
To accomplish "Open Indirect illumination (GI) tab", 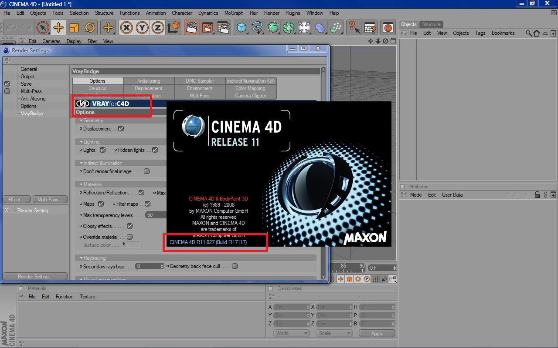I will (x=251, y=81).
